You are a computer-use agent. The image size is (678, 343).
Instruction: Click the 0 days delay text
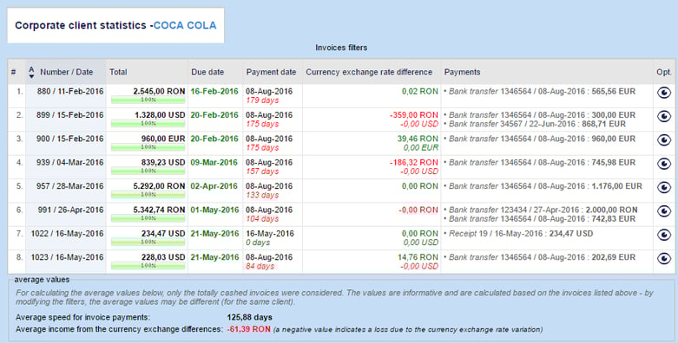(258, 243)
